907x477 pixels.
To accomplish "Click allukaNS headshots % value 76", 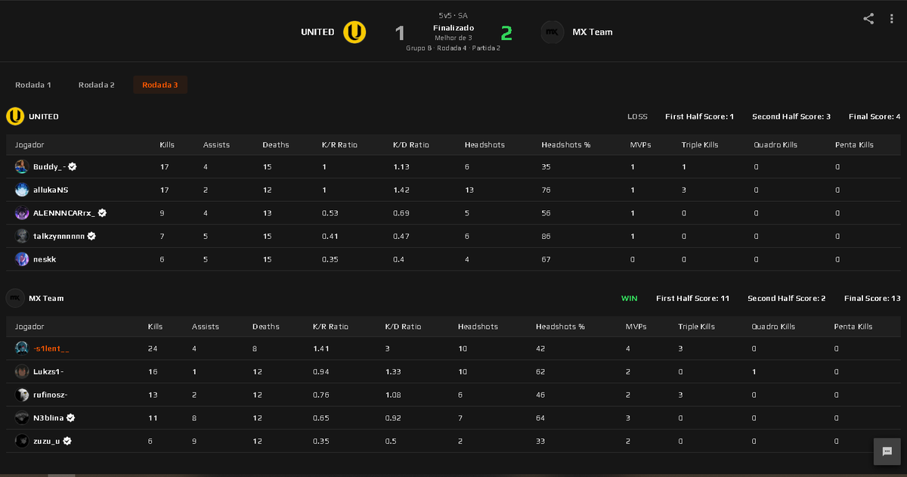I will click(x=546, y=190).
